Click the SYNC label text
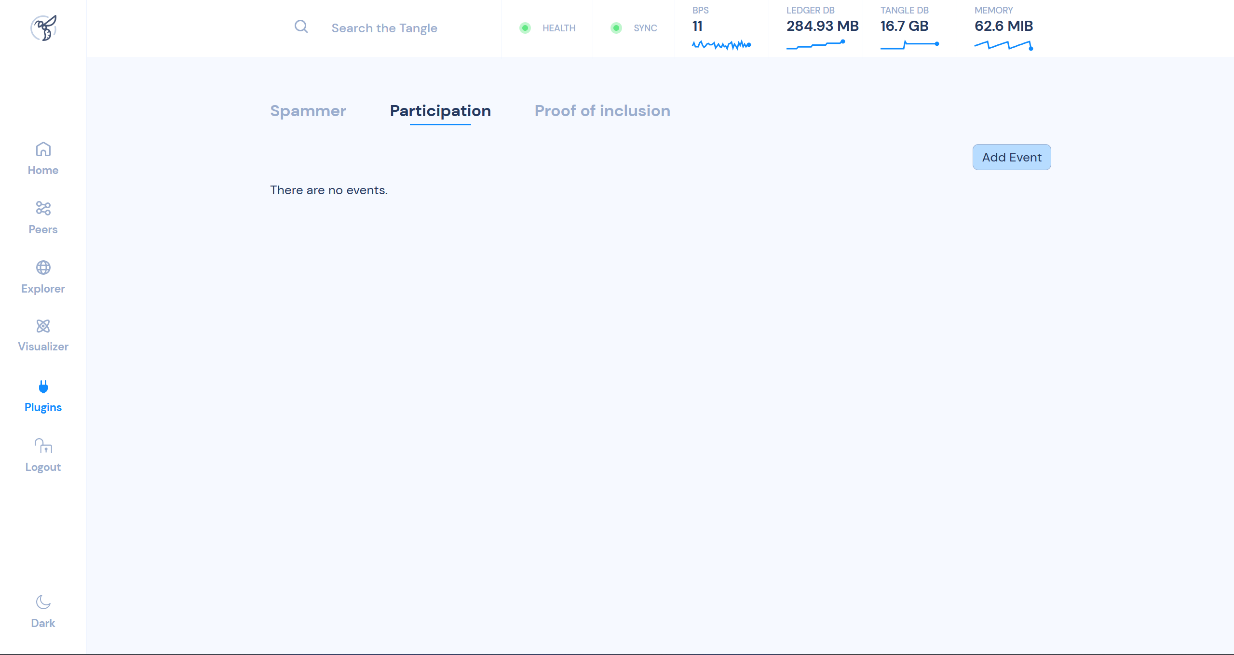 645,28
